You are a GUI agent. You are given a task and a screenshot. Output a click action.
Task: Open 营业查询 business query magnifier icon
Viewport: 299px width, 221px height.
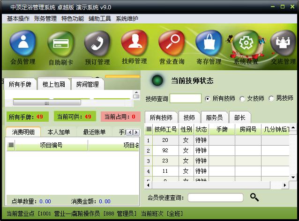(172, 43)
